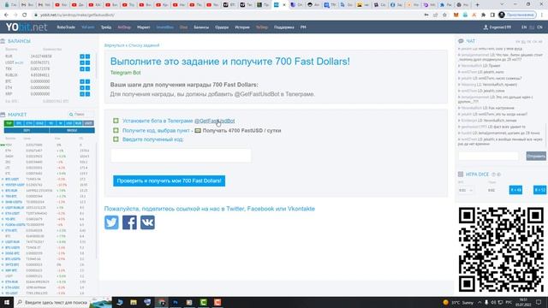Open the Chrome three-dot menu
This screenshot has width=548, height=308.
pos(542,15)
